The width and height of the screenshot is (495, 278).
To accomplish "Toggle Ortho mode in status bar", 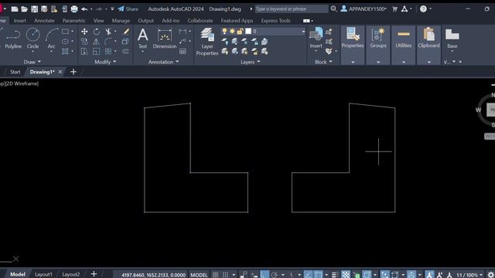I will coord(265,275).
